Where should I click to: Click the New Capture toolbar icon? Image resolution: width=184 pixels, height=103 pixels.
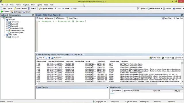(x=6, y=8)
